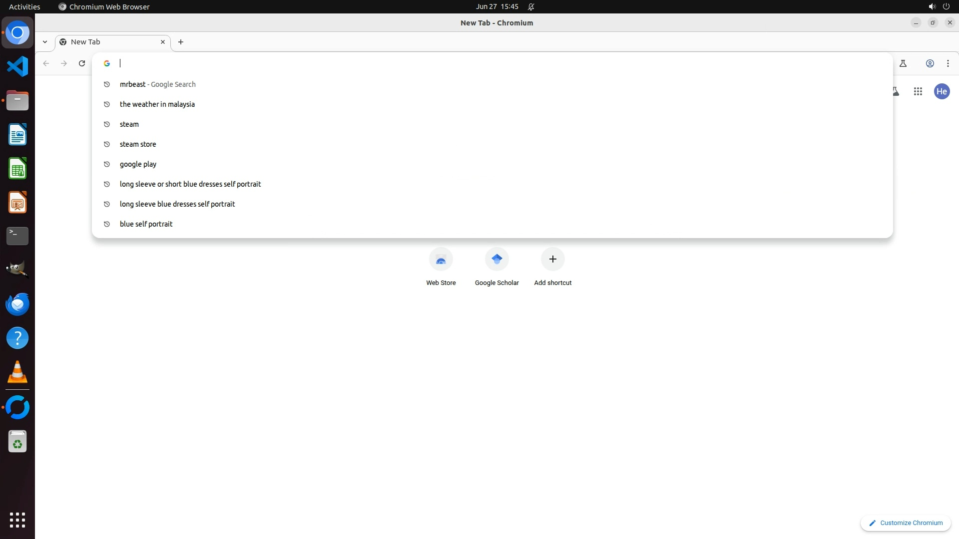Open the system volume tray menu
This screenshot has width=959, height=539.
[932, 6]
